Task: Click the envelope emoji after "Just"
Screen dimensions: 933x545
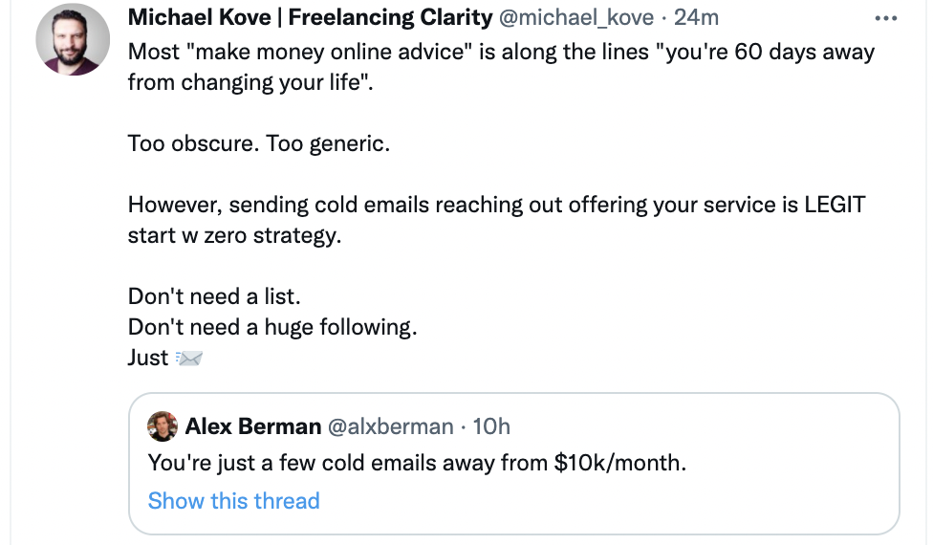Action: (190, 359)
